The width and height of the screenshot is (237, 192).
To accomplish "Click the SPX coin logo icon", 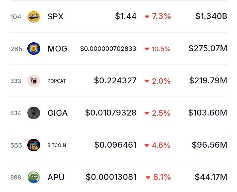I will 34,16.
